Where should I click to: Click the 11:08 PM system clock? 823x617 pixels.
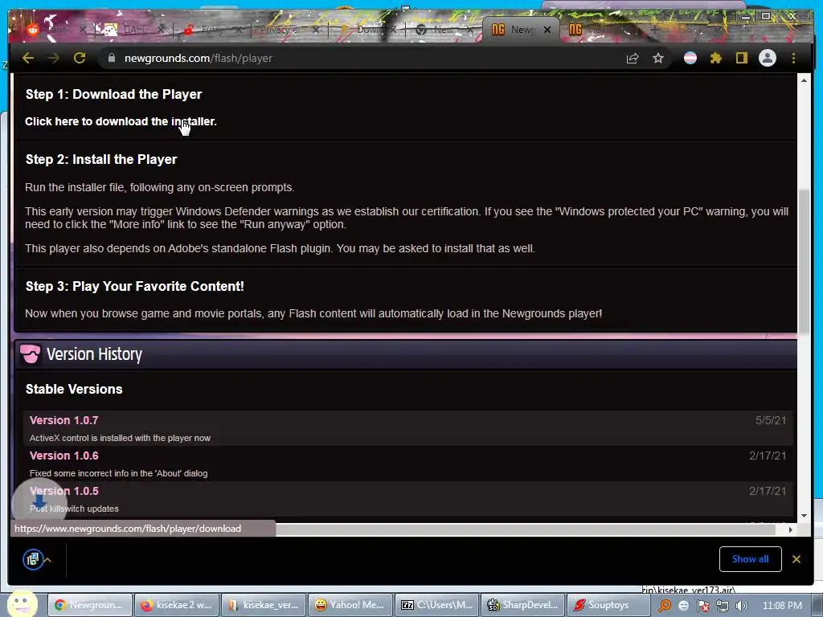[x=782, y=606]
